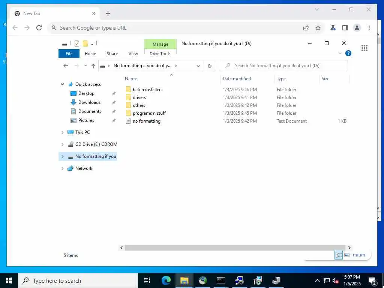Click the horizontal scrollbar right arrow

[x=349, y=247]
